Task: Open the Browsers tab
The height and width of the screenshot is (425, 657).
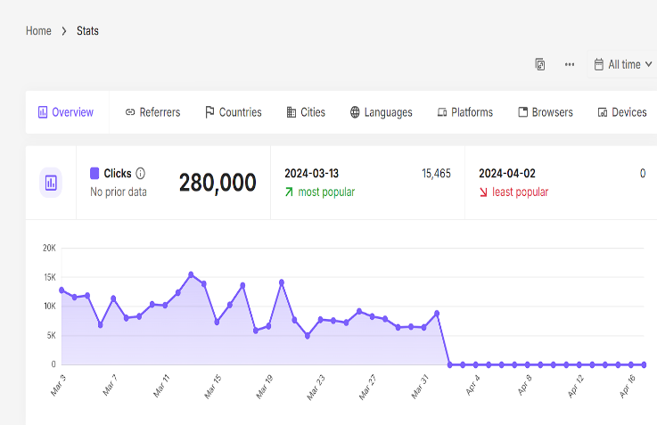Action: [545, 112]
